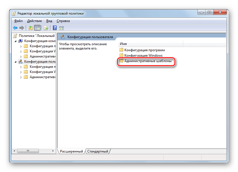
Task: Click the folder icon of Конфигурация программ in list
Action: coord(121,50)
